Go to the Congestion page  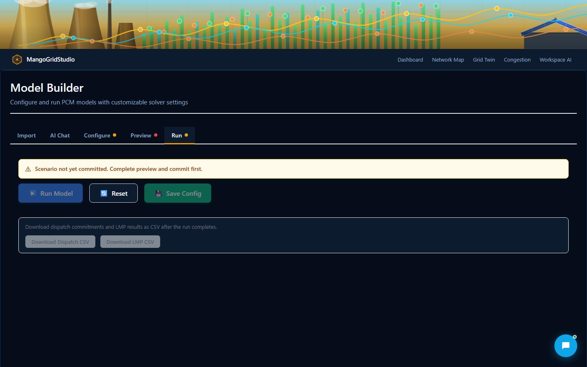click(517, 60)
